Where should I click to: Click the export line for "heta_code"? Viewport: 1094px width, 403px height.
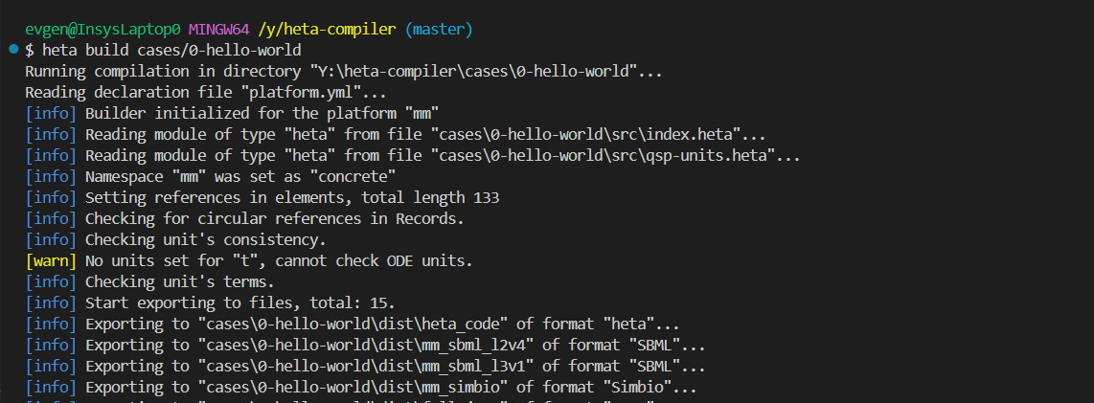pyautogui.click(x=353, y=325)
